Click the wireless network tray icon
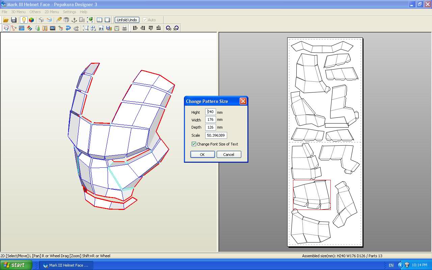 click(x=407, y=265)
